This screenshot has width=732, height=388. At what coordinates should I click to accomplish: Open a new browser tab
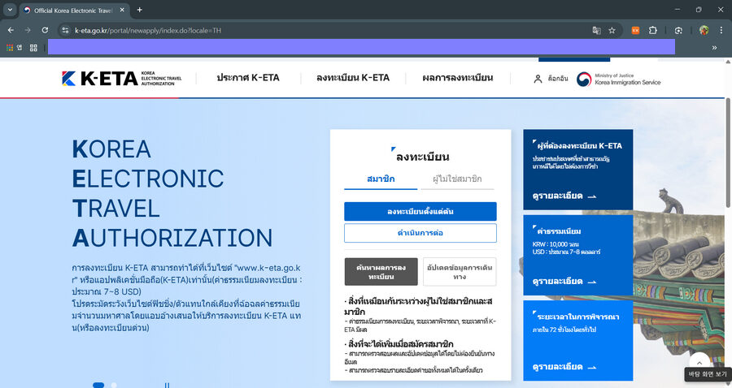[139, 10]
